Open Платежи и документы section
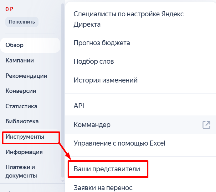 21,171
